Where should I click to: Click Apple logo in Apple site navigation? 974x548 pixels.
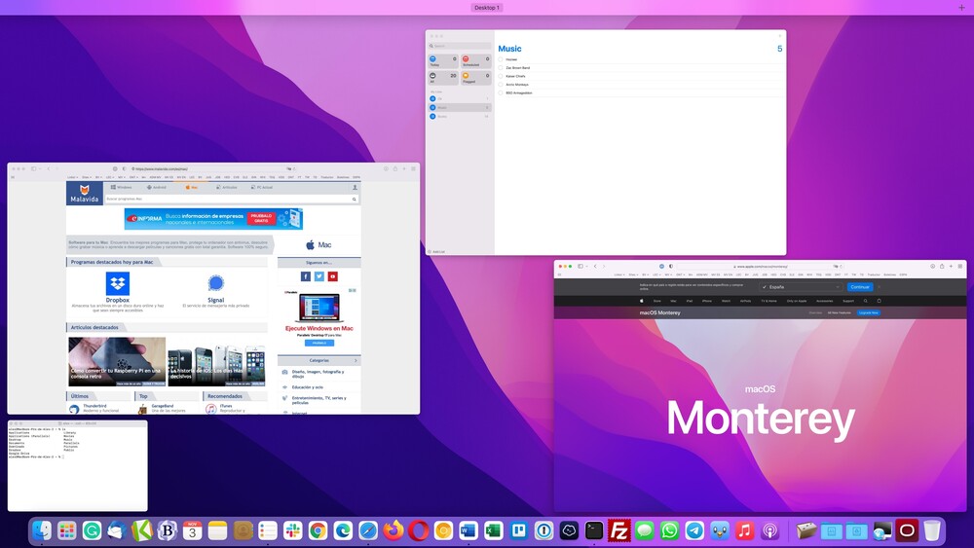coord(642,301)
